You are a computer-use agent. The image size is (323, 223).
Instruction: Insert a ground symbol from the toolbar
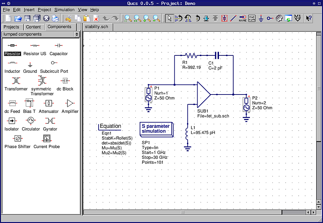[x=261, y=18]
